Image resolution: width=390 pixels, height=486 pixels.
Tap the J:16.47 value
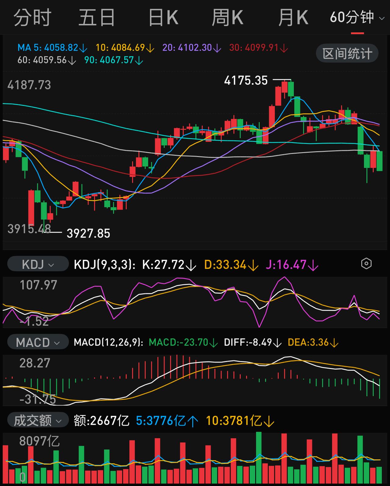click(292, 264)
